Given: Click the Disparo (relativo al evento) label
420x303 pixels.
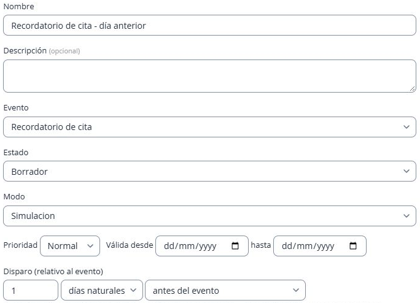Looking at the screenshot, I should tap(53, 272).
